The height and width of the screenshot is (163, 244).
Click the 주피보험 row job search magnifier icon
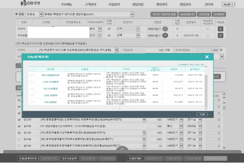click(x=165, y=36)
